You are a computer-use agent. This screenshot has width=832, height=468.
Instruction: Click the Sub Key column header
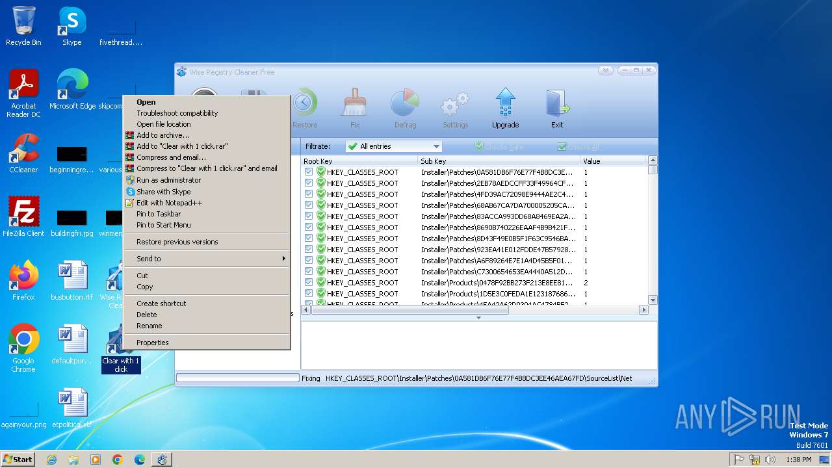pyautogui.click(x=499, y=161)
